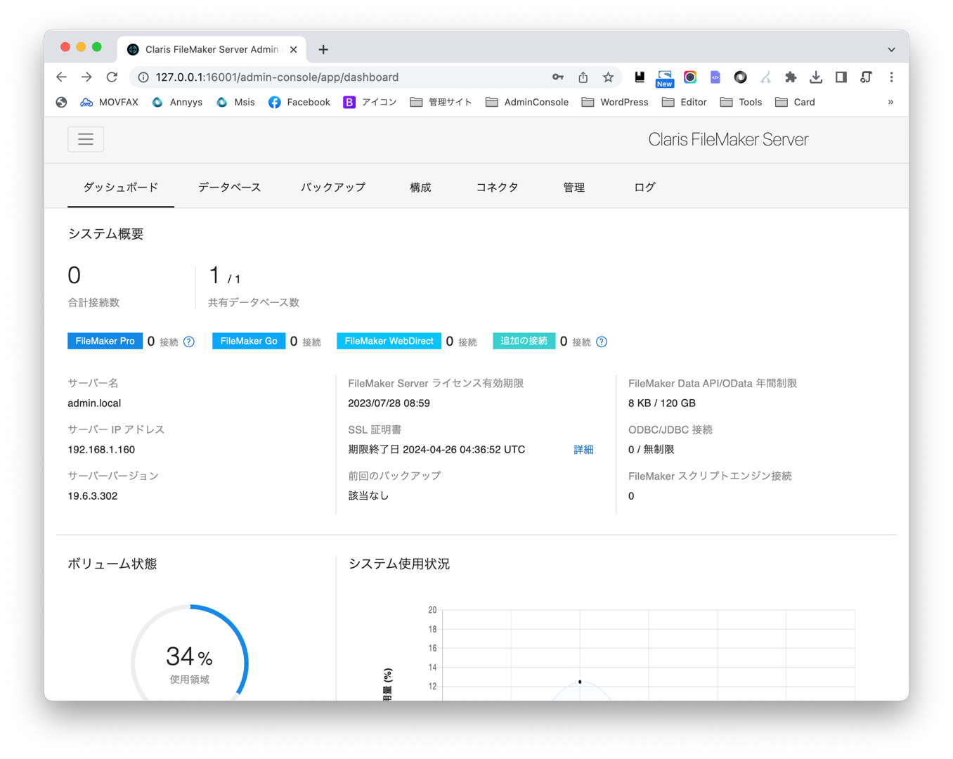Open the browser downloads icon
Viewport: 953px width, 759px height.
(816, 77)
